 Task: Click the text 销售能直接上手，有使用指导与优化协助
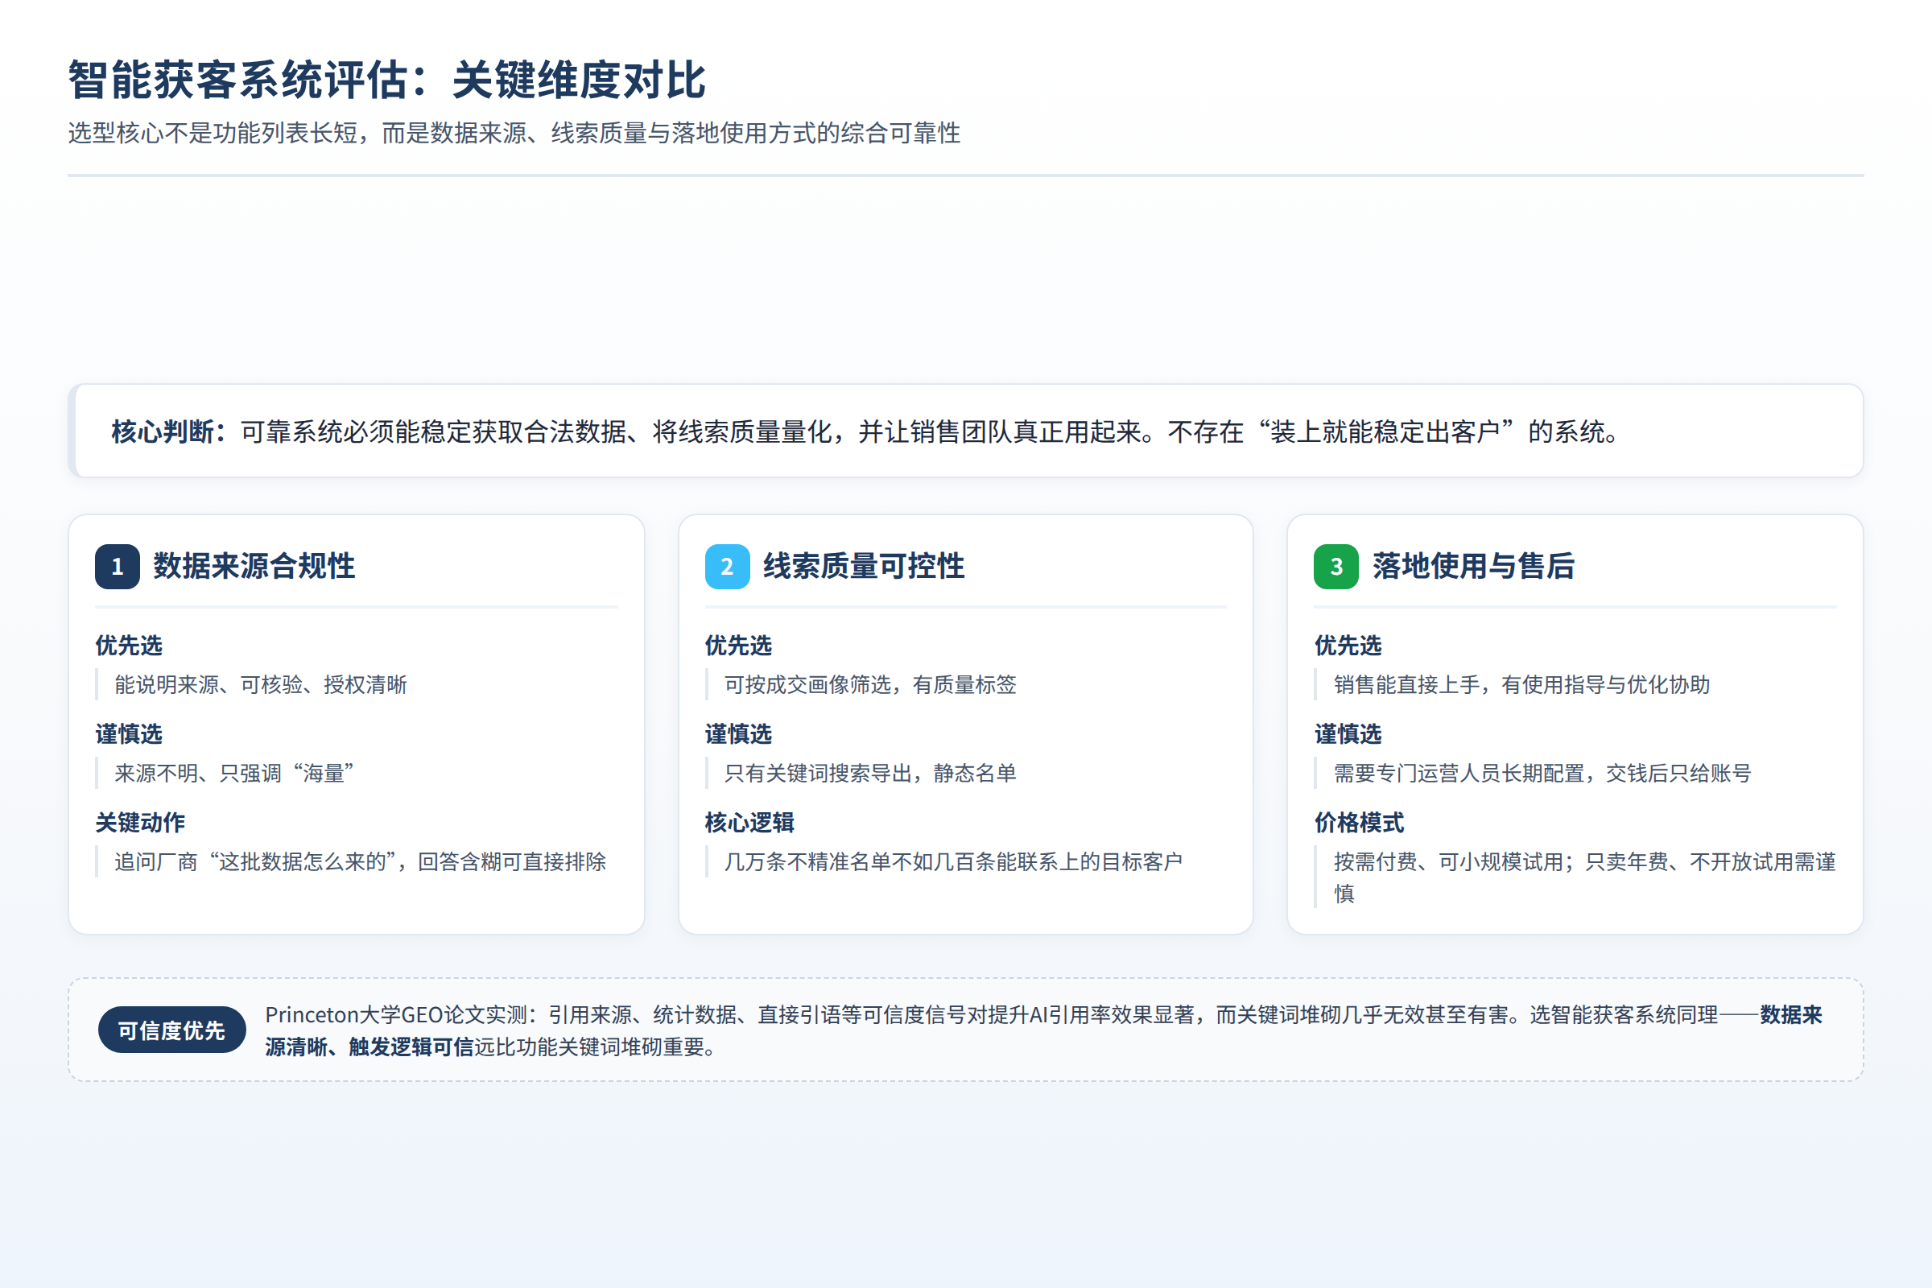click(x=1521, y=684)
